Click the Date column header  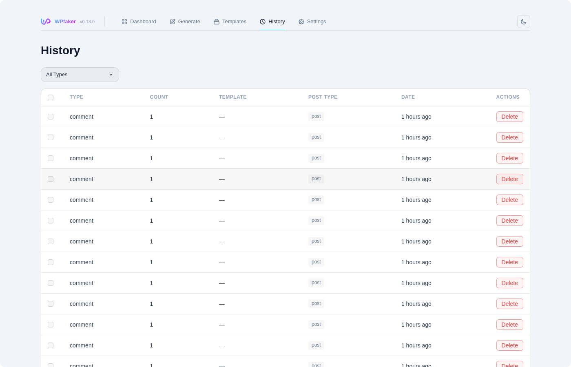pyautogui.click(x=408, y=97)
